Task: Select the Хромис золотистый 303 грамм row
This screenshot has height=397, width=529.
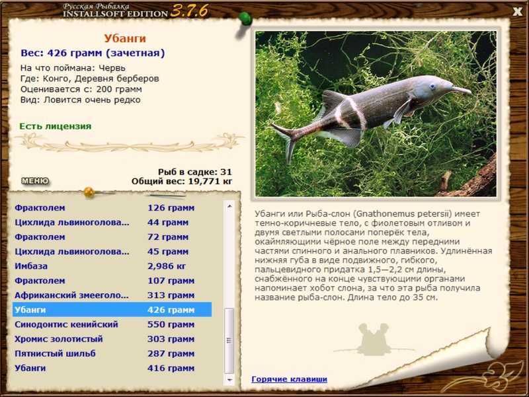Action: 112,339
